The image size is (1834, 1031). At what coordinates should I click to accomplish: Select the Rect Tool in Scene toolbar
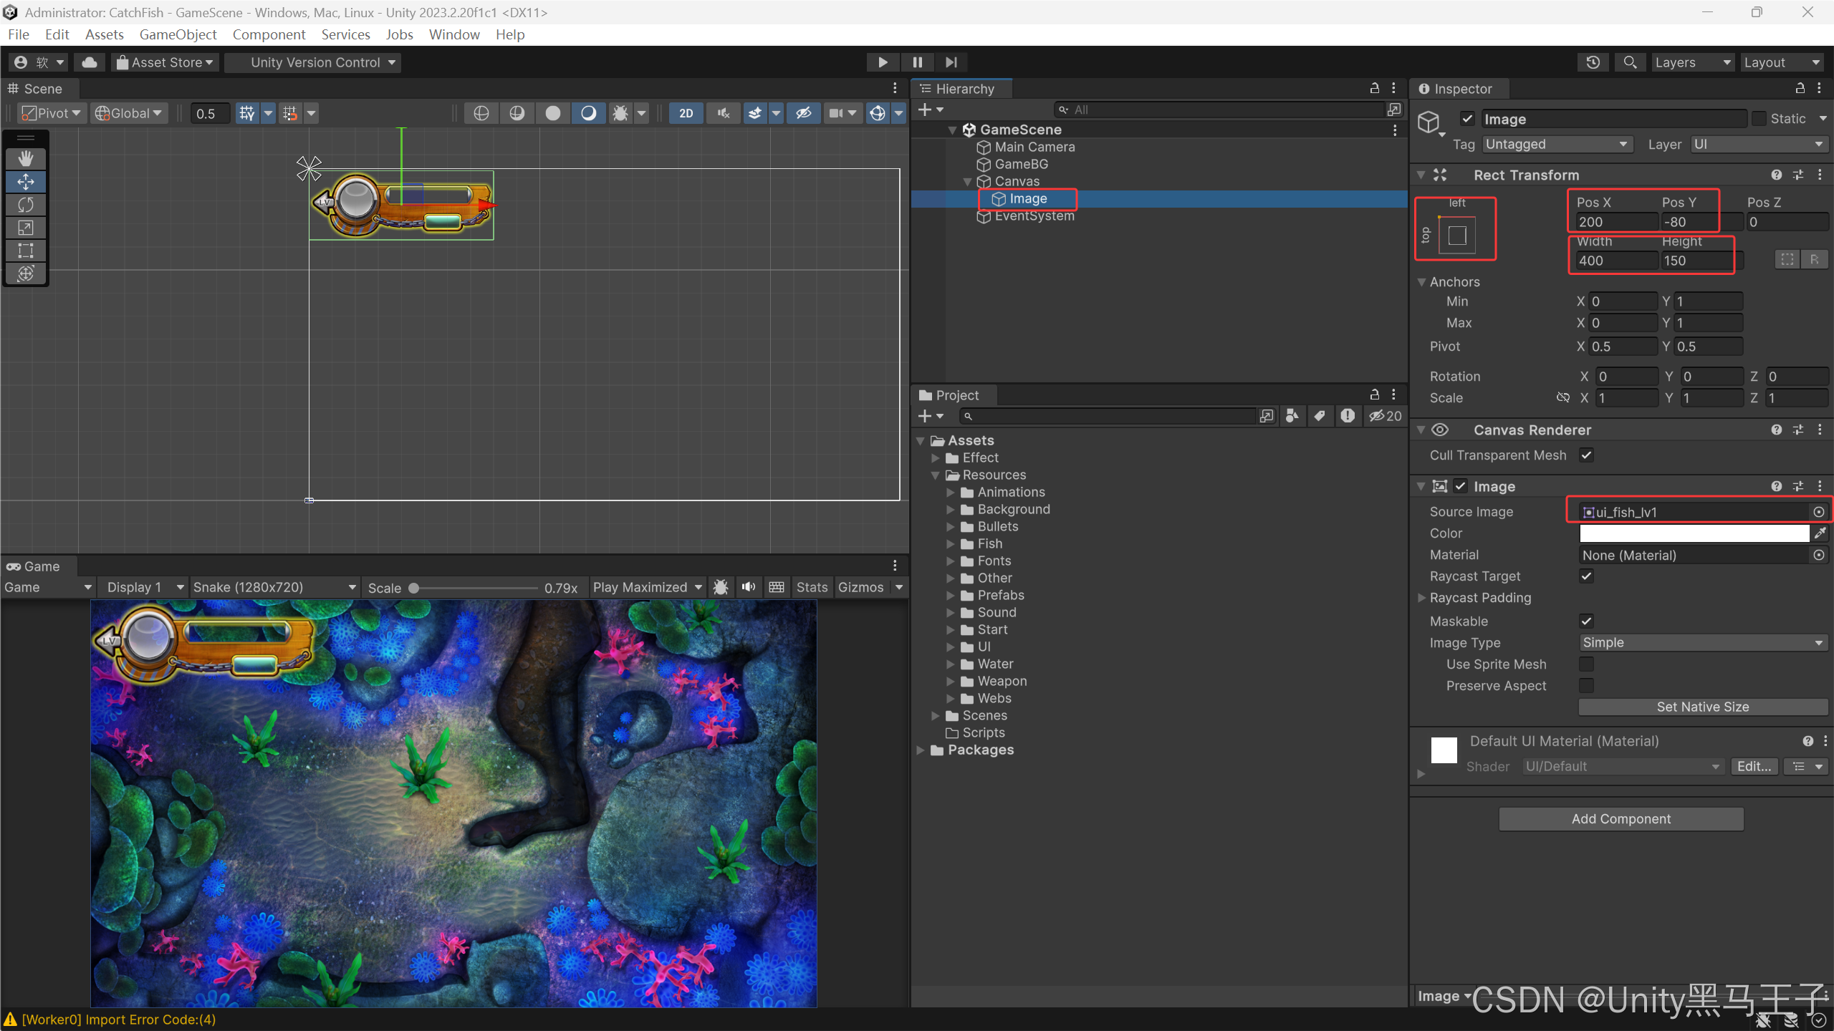click(x=26, y=251)
